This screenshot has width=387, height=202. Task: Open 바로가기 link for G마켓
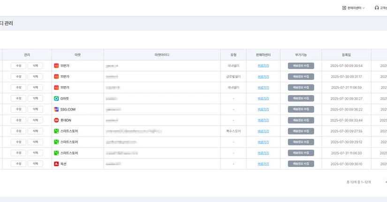(263, 98)
